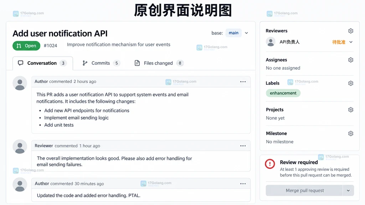Open options menu on Reviewer's 1 hour ago comment
Screen dimensions: 365x205
[243, 146]
